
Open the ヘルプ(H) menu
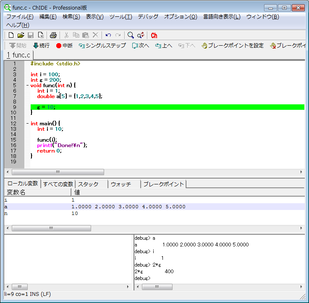point(18,25)
